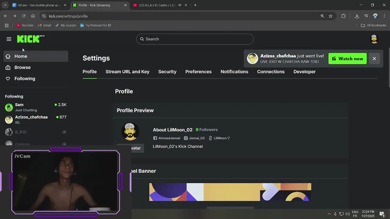Image resolution: width=390 pixels, height=219 pixels.
Task: Open the All Bookmarks folder
Action: [374, 25]
